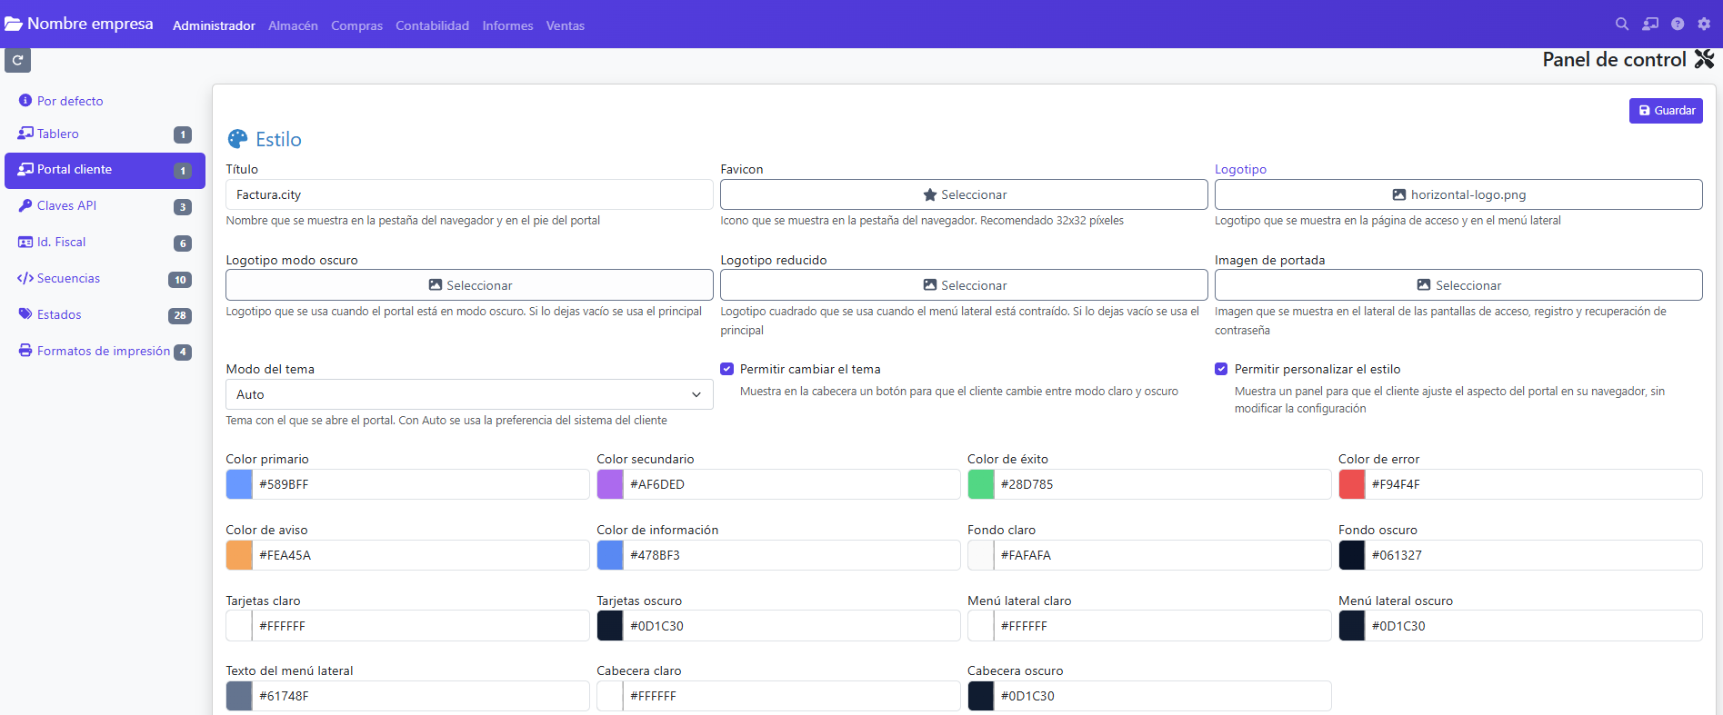Viewport: 1723px width, 715px height.
Task: Select Imagen de portada file
Action: tap(1458, 285)
